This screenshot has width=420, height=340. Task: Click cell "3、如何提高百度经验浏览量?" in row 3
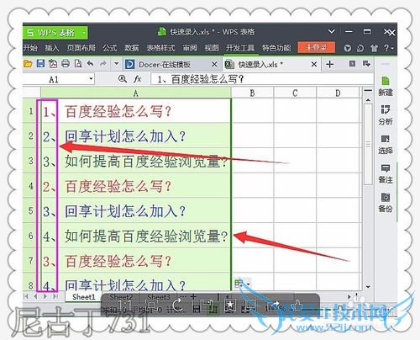[x=136, y=161]
